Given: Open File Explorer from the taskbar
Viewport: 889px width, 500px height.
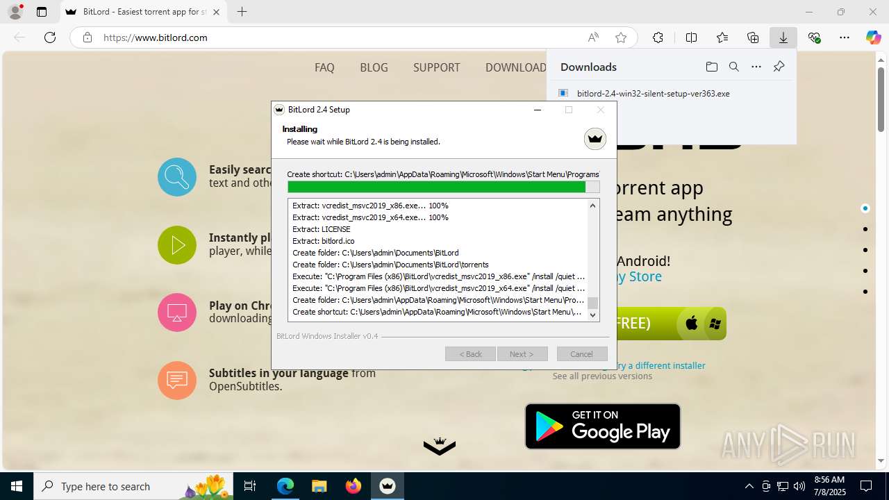Looking at the screenshot, I should 319,486.
